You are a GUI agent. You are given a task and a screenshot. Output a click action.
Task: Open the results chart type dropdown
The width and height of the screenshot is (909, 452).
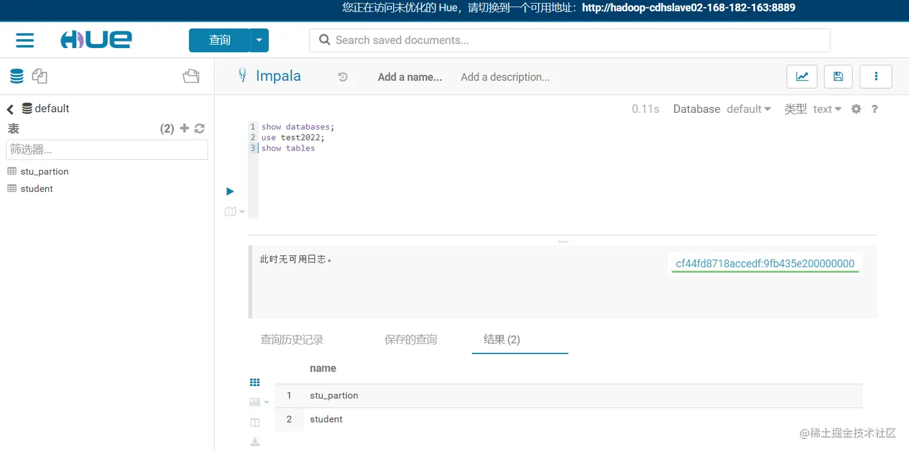pyautogui.click(x=259, y=402)
